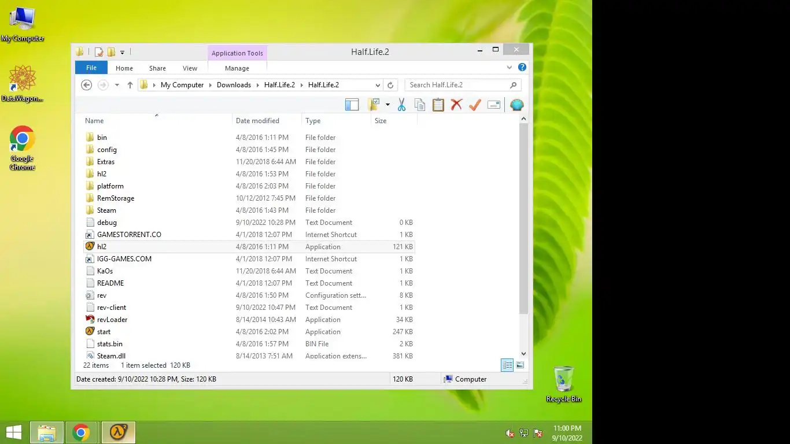Select the rev configuration settings file
The image size is (790, 444).
pos(101,295)
